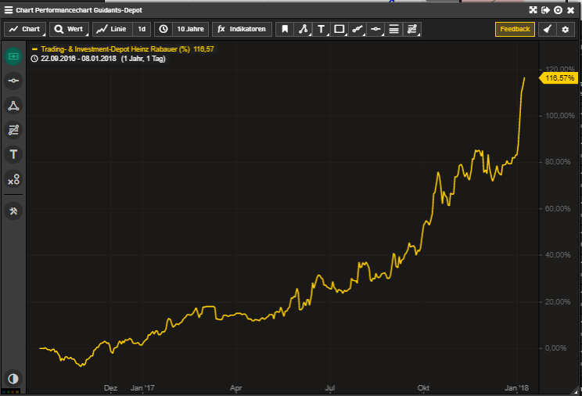Toggle the contrast theme icon

click(13, 379)
